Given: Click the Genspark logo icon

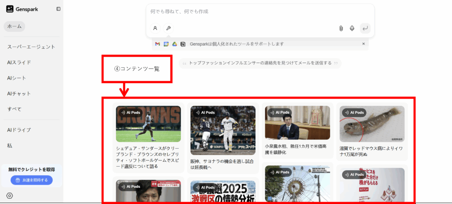Looking at the screenshot, I should coord(10,9).
